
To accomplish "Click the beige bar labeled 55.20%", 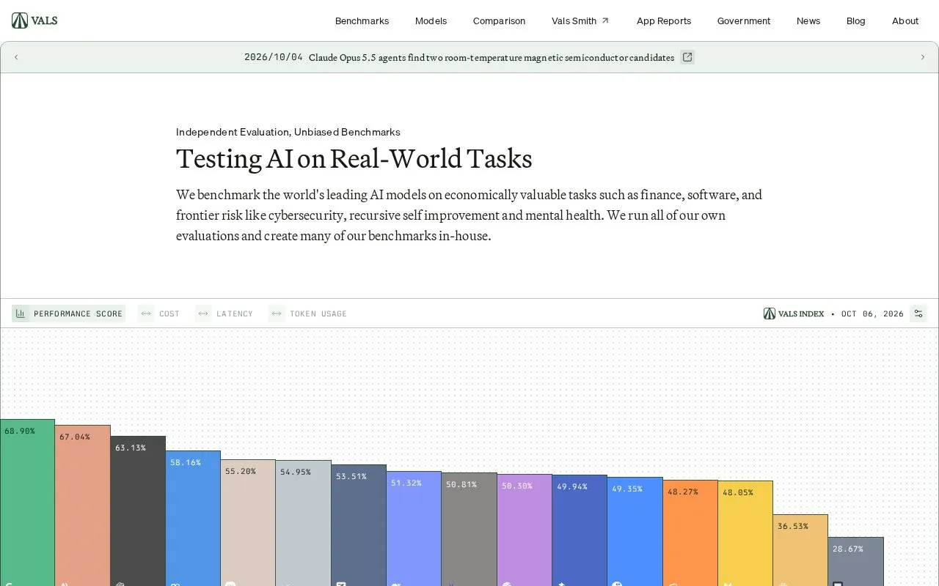I will [x=248, y=522].
